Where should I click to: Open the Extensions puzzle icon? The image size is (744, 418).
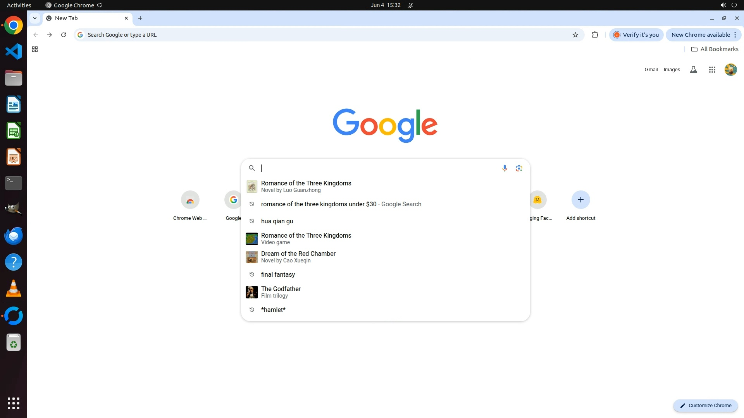point(595,35)
